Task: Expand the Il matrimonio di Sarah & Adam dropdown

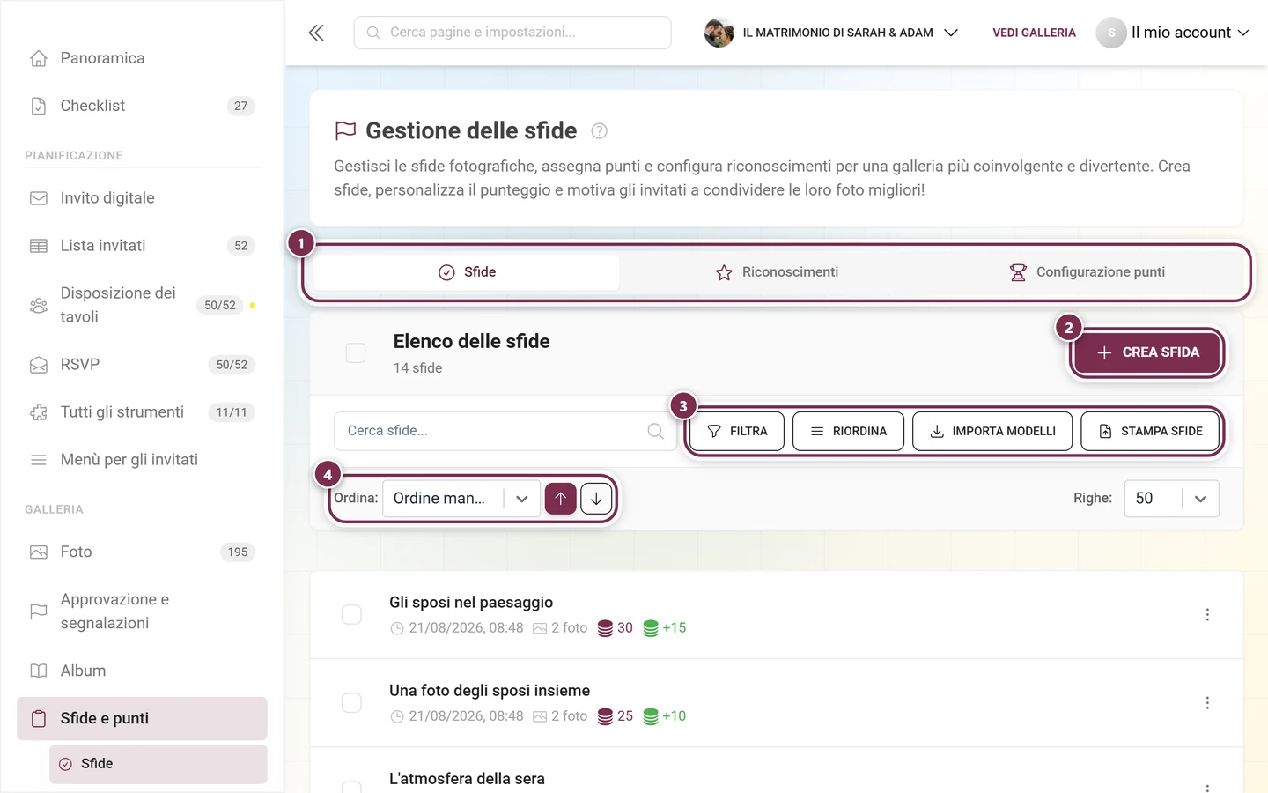Action: pos(831,33)
